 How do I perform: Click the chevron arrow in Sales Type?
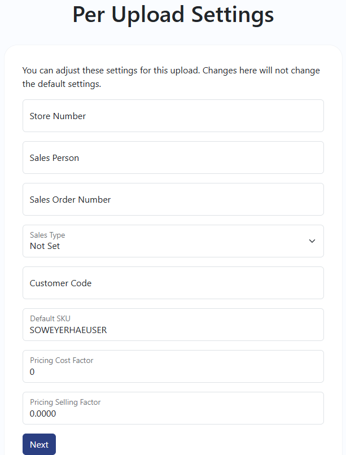[x=312, y=241]
